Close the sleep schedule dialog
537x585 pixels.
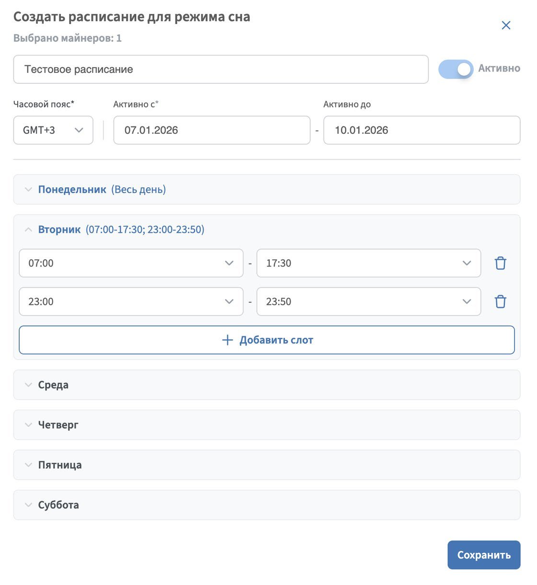[x=506, y=25]
